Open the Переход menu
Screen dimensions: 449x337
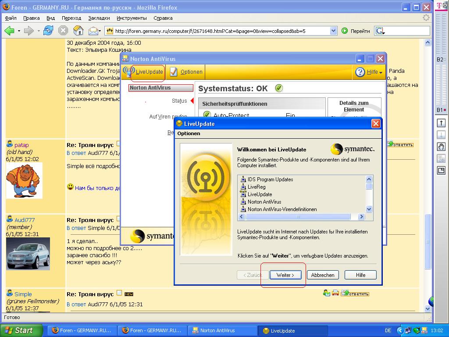click(x=71, y=18)
